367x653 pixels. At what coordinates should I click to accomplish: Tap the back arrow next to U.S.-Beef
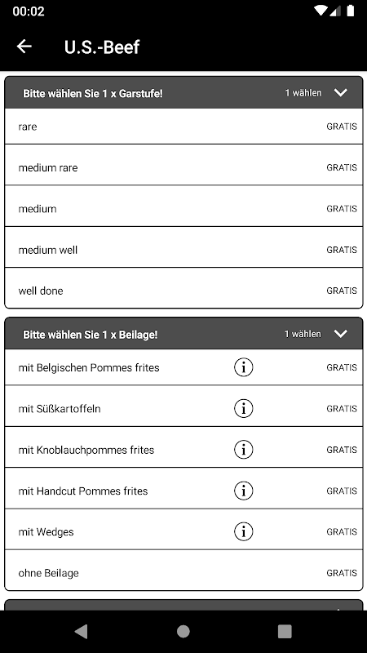point(24,47)
